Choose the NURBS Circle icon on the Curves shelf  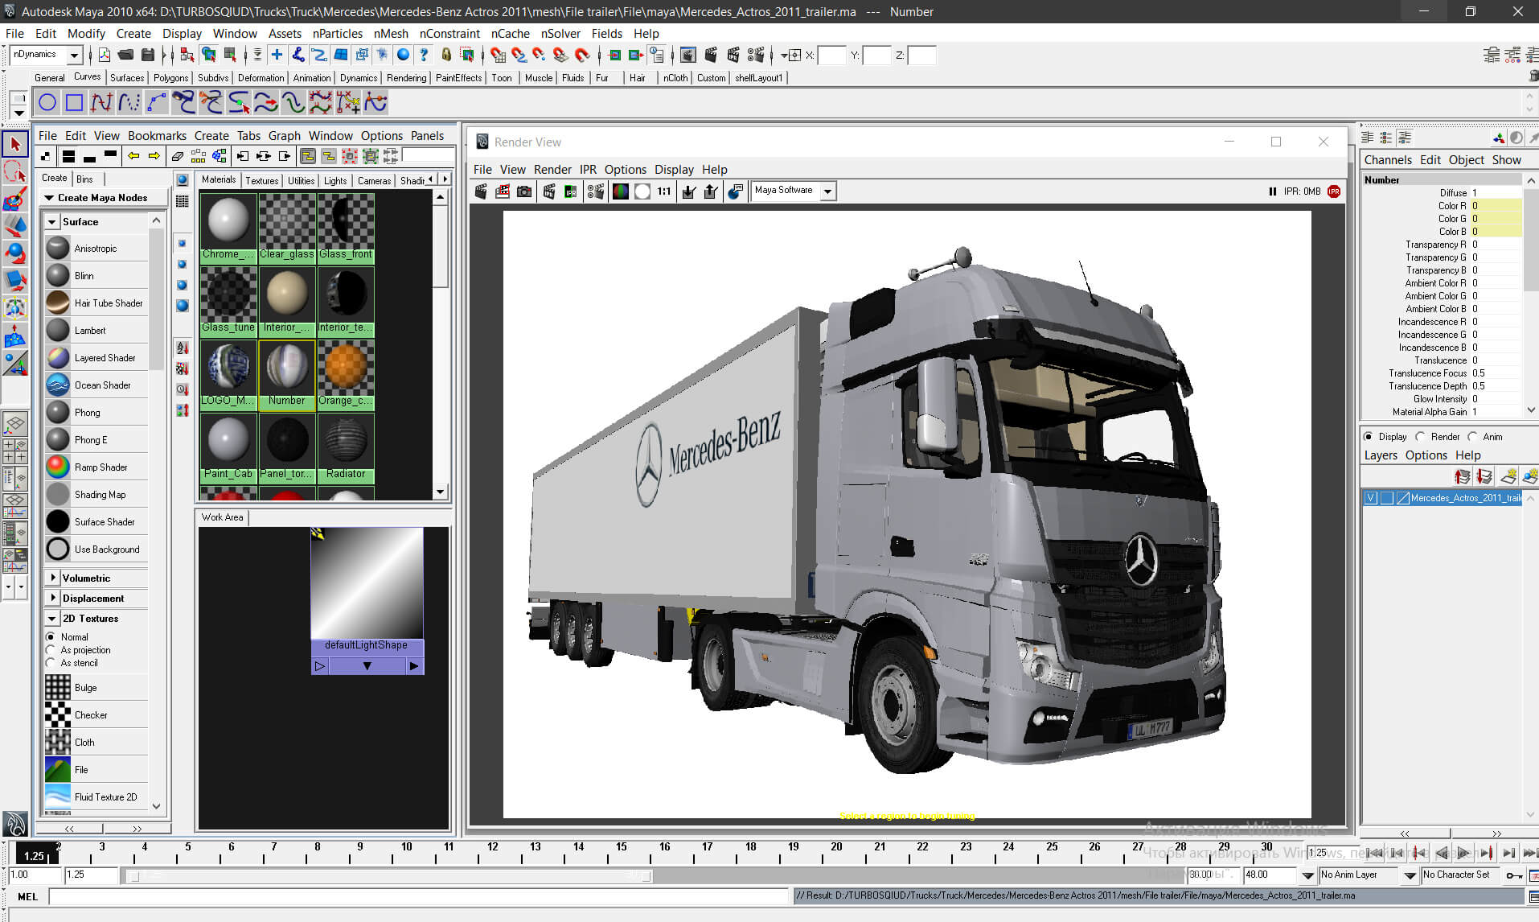47,102
